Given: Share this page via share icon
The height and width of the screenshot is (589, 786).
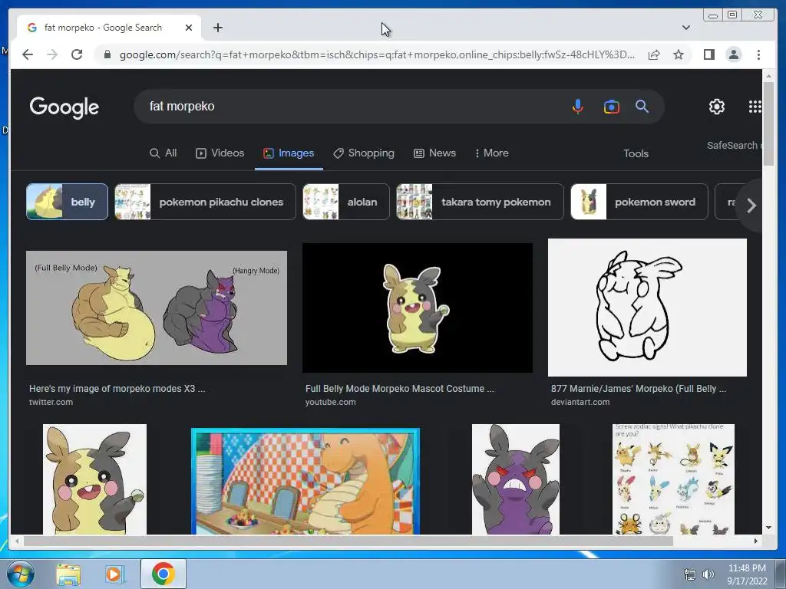Looking at the screenshot, I should [x=654, y=54].
